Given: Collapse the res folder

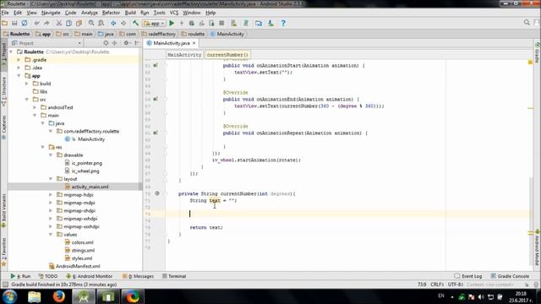Looking at the screenshot, I should [43, 147].
